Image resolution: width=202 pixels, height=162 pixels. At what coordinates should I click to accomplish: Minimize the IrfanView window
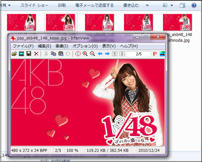(137, 37)
